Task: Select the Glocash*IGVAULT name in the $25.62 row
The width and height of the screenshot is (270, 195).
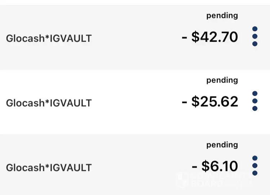Action: pos(49,103)
